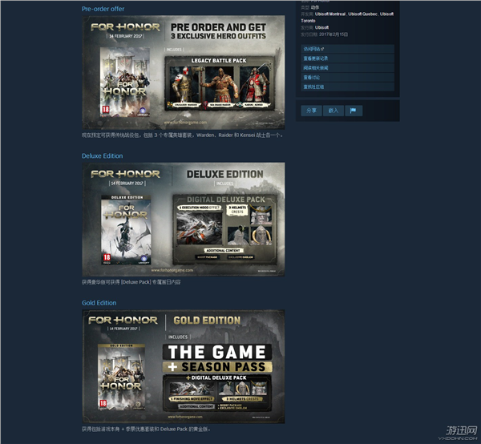The height and width of the screenshot is (444, 481).
Task: Click the Deluxe Edition heading
Action: pos(102,155)
